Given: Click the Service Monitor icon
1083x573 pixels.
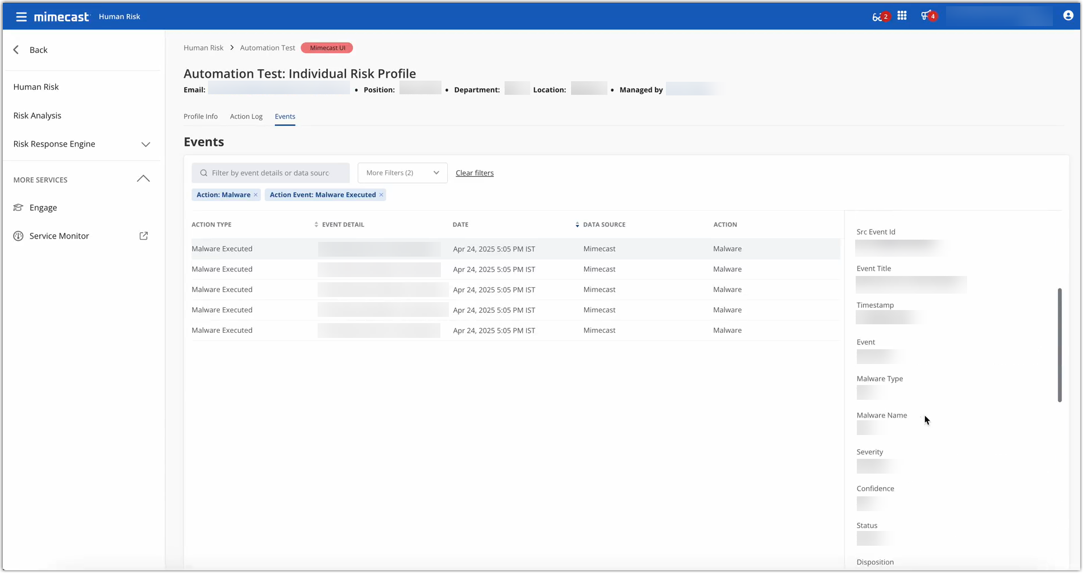Looking at the screenshot, I should pos(18,236).
